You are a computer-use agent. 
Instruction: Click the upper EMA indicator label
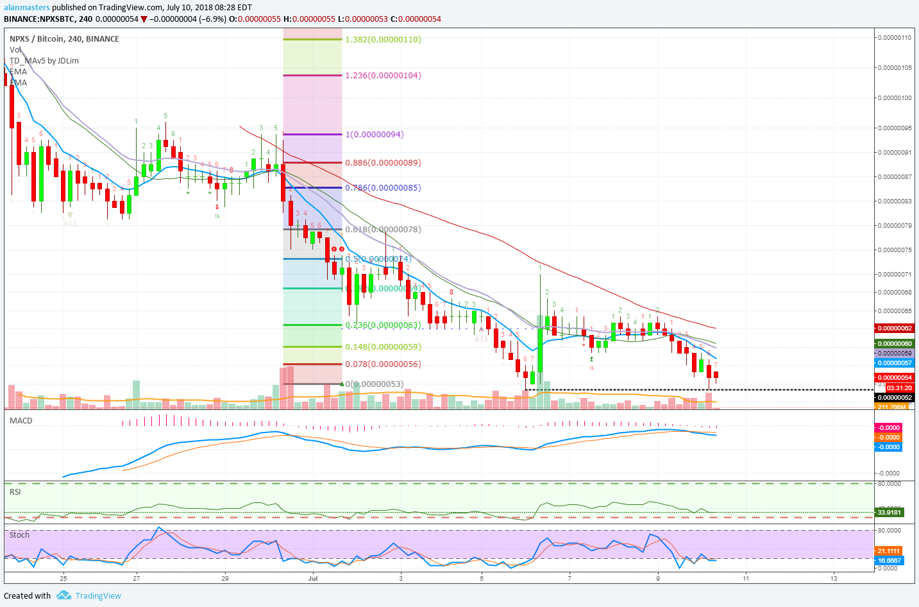(x=18, y=71)
